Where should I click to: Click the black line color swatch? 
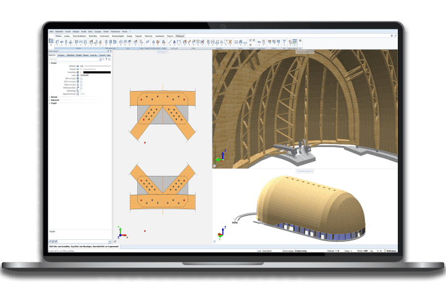point(96,72)
